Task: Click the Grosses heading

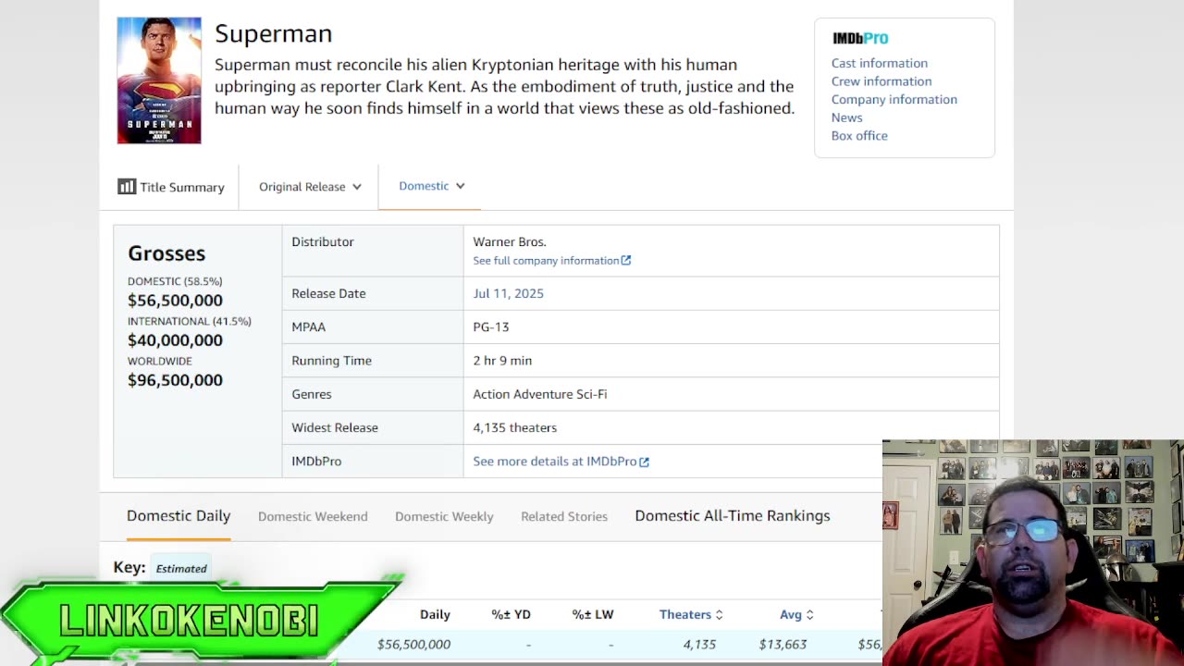Action: point(166,253)
